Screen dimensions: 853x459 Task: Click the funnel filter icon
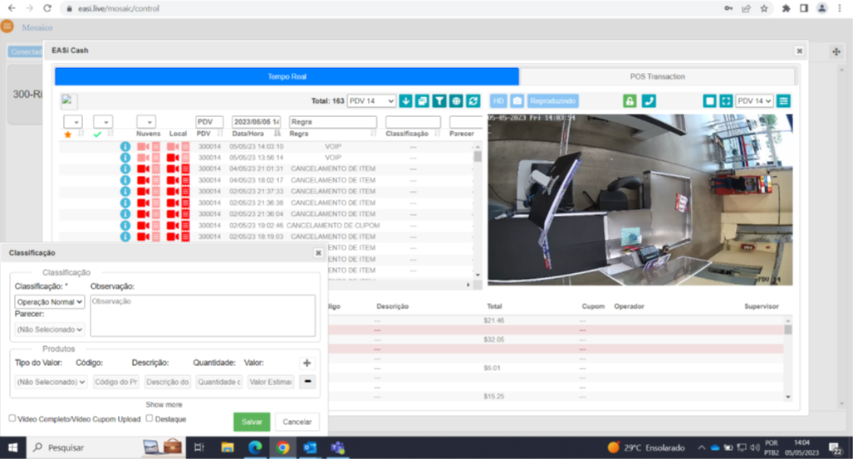[439, 101]
